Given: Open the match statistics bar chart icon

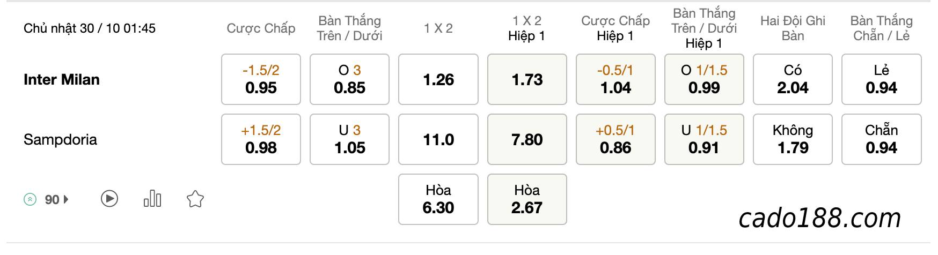Looking at the screenshot, I should click(152, 199).
